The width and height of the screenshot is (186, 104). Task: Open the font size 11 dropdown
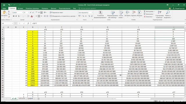(x=28, y=12)
